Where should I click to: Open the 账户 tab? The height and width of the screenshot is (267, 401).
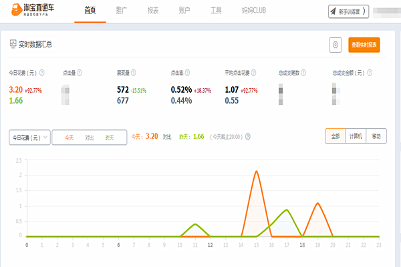(184, 11)
